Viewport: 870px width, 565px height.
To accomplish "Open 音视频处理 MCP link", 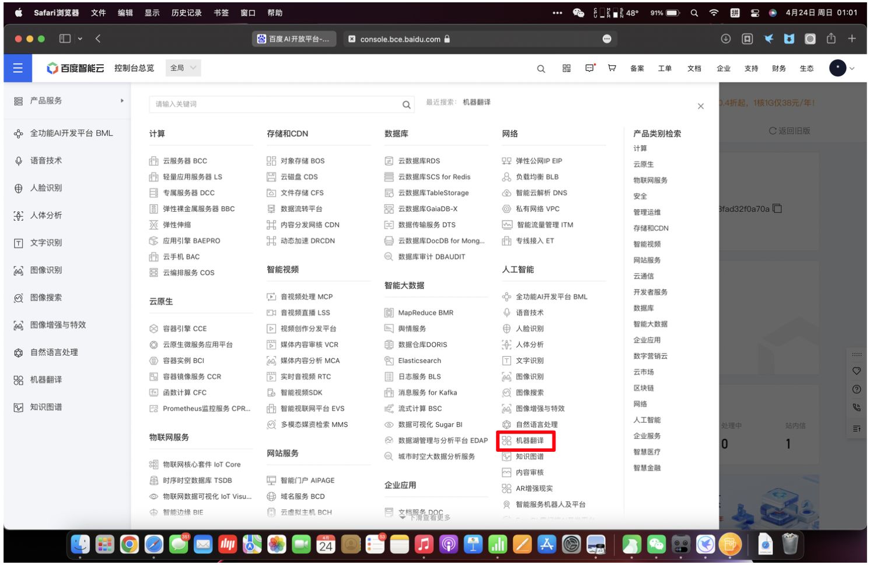I will (x=306, y=297).
